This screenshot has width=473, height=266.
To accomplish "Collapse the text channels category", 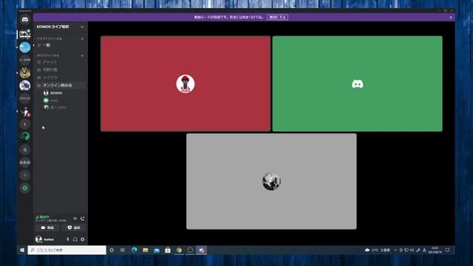I will (49, 38).
